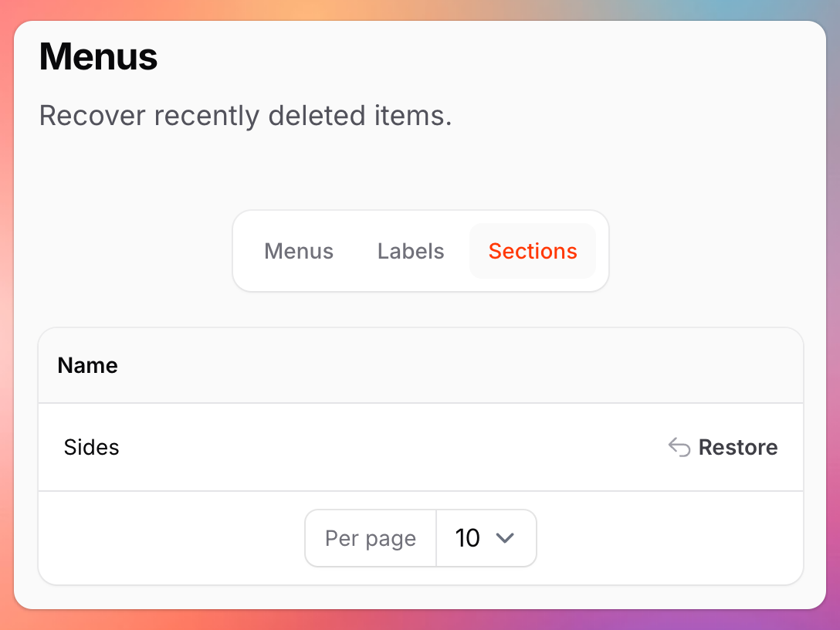840x630 pixels.
Task: Click the Restore text label in Sides row
Action: (x=738, y=447)
